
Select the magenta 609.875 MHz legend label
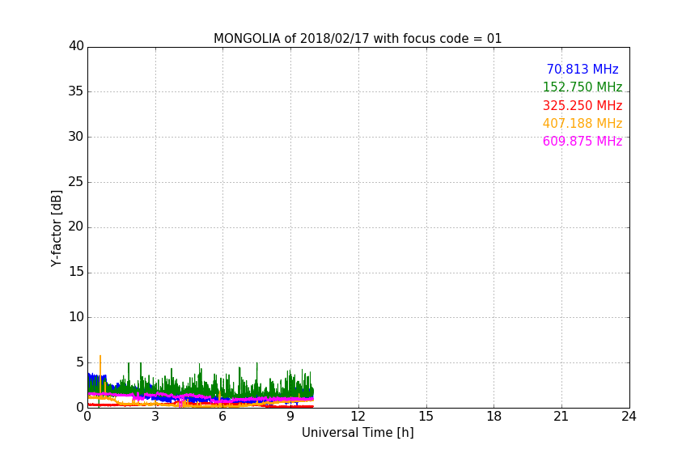coord(582,141)
